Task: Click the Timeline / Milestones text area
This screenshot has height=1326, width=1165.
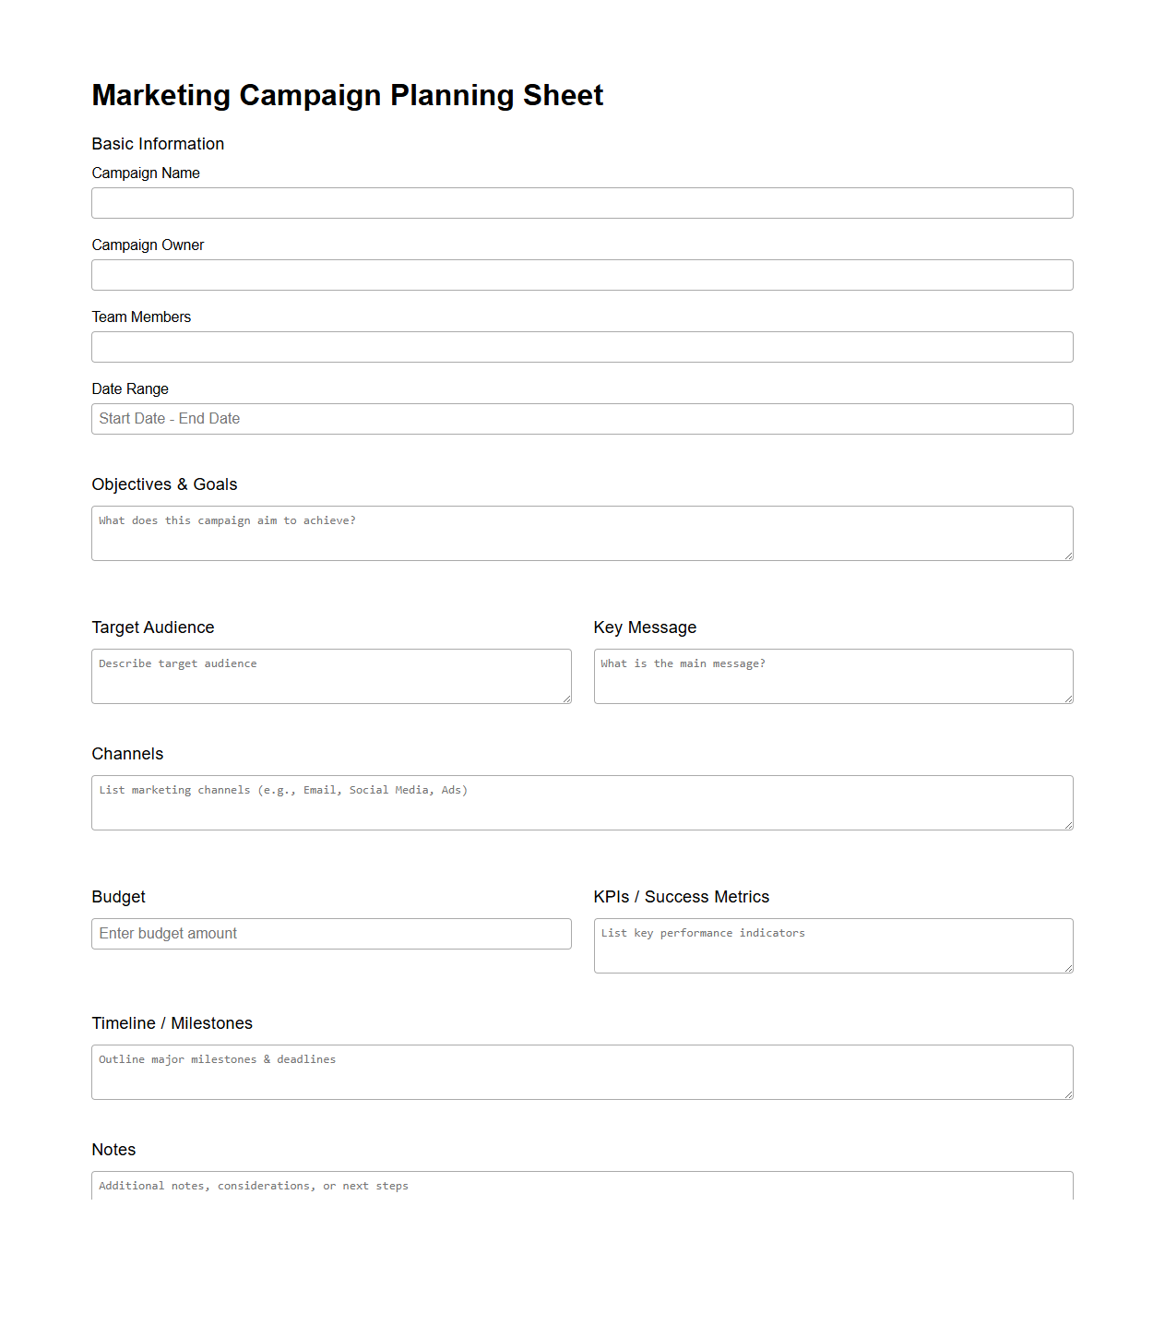Action: pyautogui.click(x=581, y=1071)
